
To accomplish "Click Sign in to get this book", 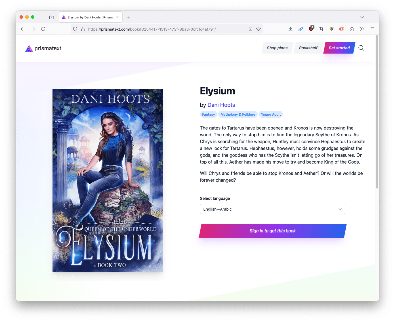I will pyautogui.click(x=272, y=231).
